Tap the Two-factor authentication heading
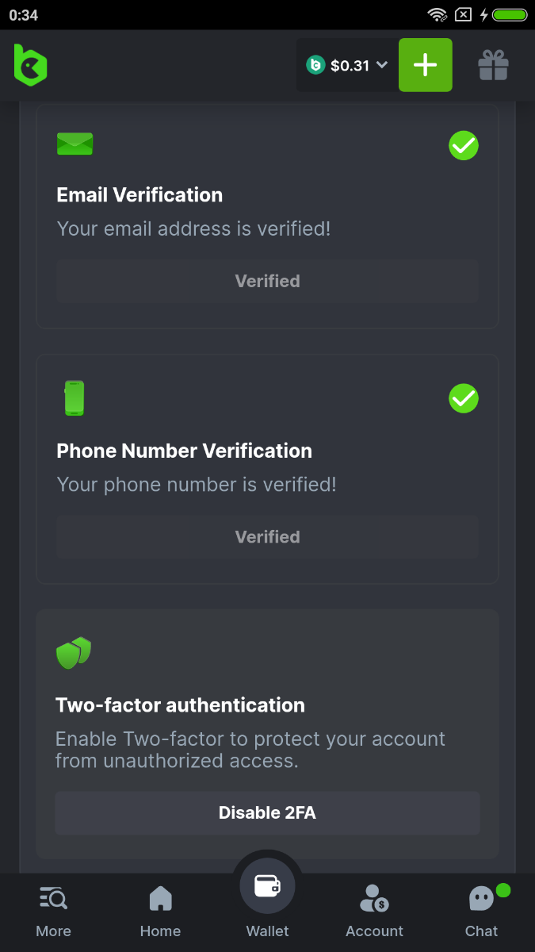 [180, 705]
